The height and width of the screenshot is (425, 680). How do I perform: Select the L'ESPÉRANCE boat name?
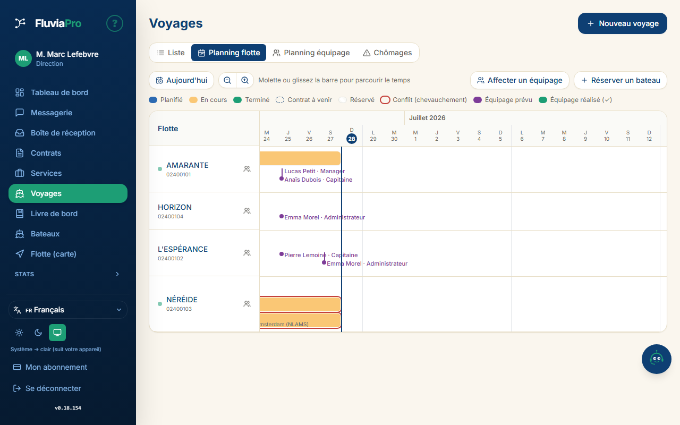pos(183,249)
